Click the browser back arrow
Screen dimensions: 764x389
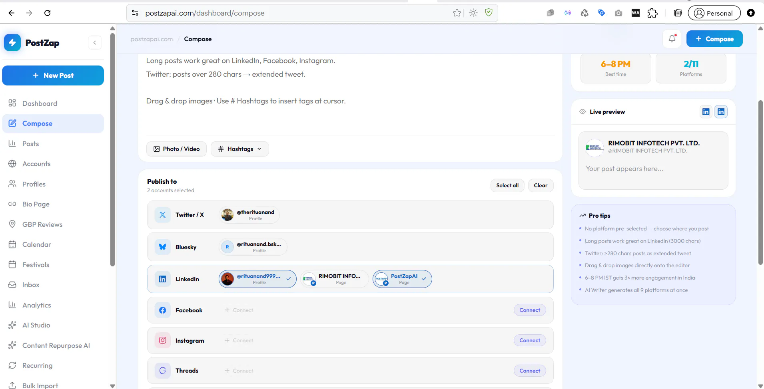[12, 13]
